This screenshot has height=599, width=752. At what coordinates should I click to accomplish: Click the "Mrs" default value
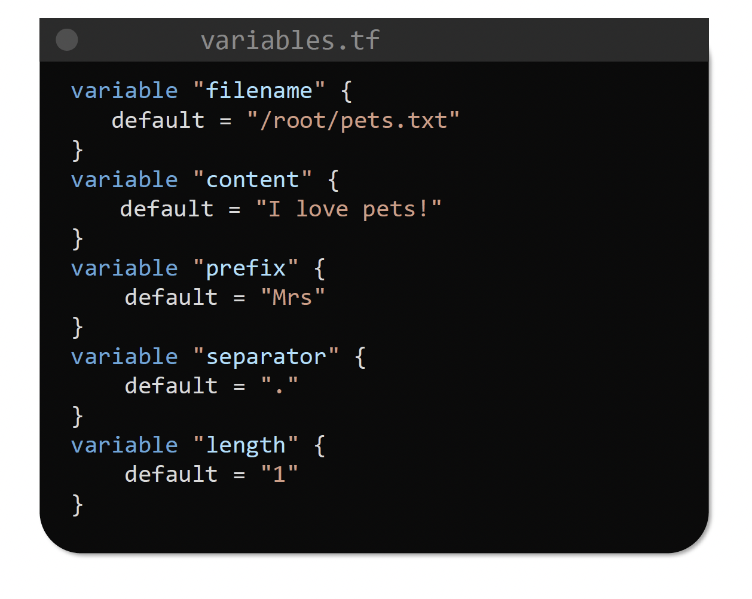293,298
